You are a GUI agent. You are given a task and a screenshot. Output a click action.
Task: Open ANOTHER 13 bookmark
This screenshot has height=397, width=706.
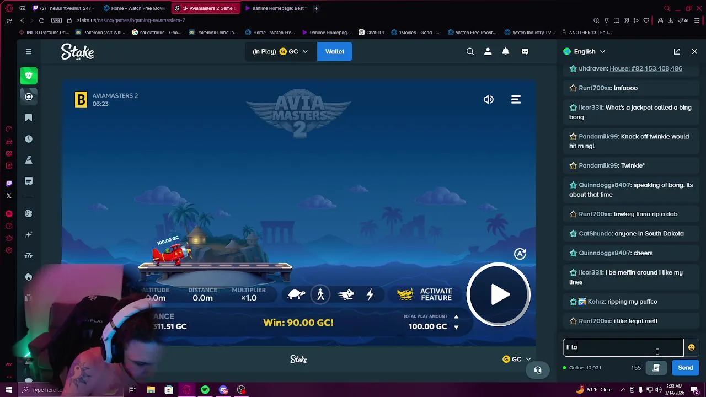click(x=586, y=33)
